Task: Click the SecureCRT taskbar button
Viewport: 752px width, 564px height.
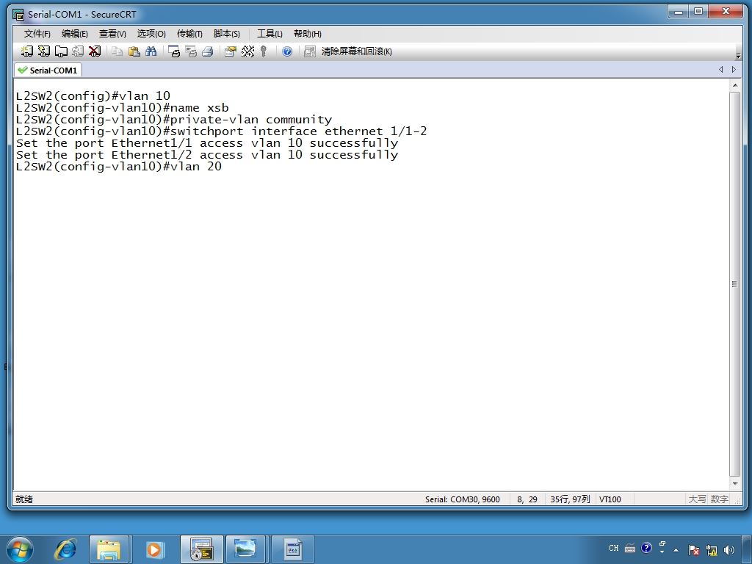Action: 201,549
